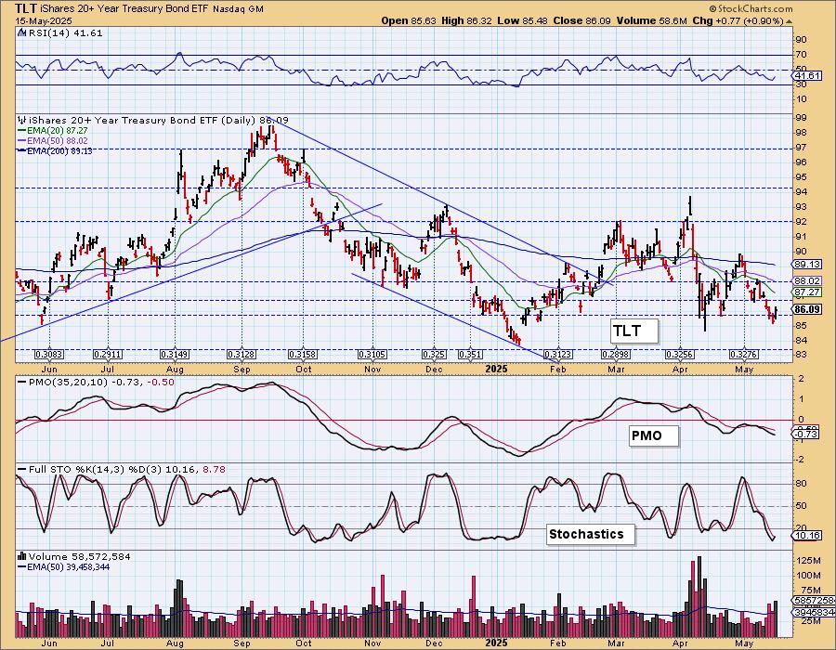The image size is (836, 650).
Task: Click the TLT annotation box on the price chart
Action: [634, 331]
